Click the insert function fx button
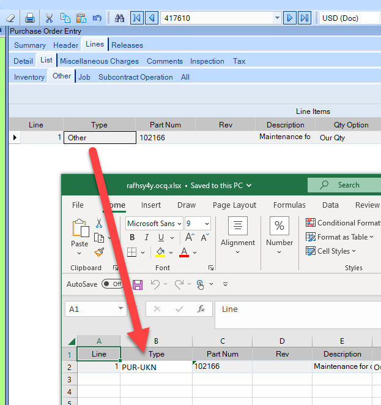 pyautogui.click(x=201, y=309)
